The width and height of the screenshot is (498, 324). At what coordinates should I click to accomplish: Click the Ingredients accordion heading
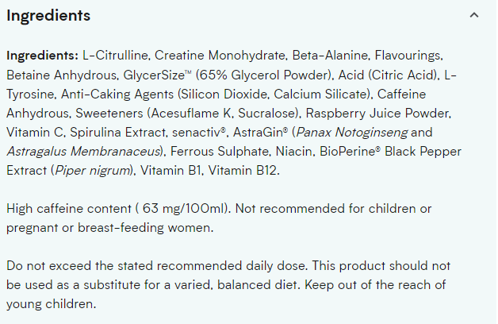tap(48, 15)
